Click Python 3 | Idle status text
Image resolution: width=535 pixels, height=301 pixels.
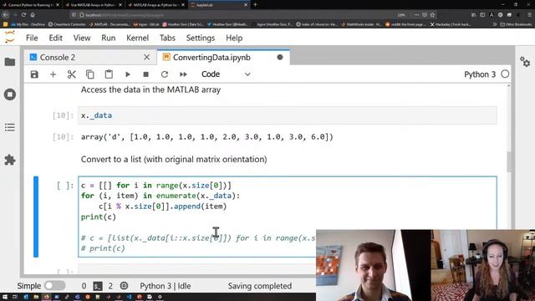coord(166,286)
